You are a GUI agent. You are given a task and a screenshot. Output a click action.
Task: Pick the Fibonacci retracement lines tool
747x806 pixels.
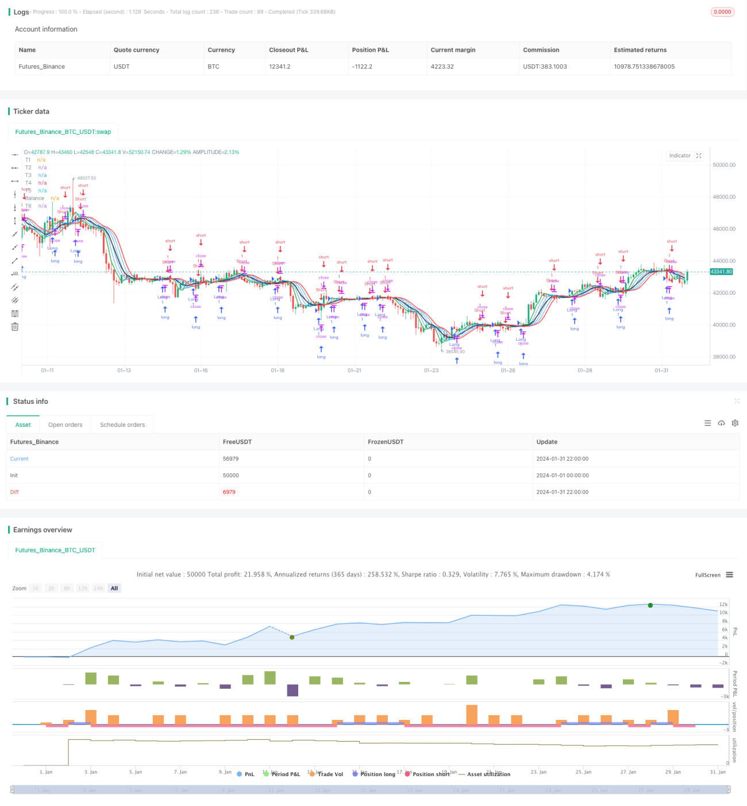coord(15,313)
